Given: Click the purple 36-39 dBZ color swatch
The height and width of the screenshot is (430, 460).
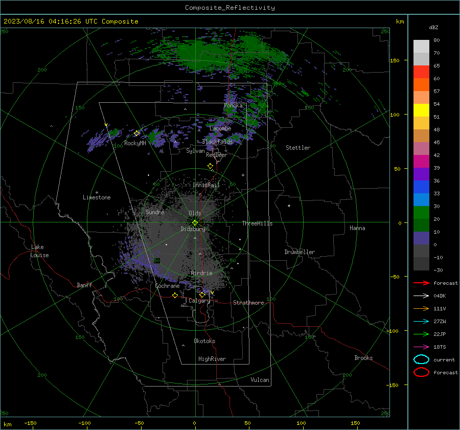Looking at the screenshot, I should click(421, 174).
